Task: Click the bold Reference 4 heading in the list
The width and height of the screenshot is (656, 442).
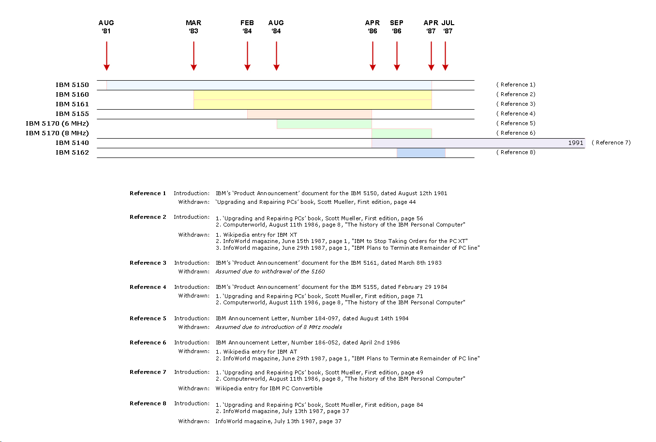Action: click(148, 287)
